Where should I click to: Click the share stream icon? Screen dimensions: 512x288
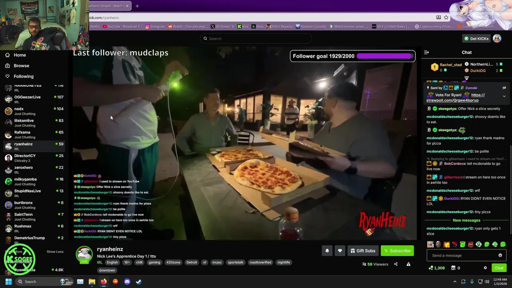pyautogui.click(x=396, y=264)
